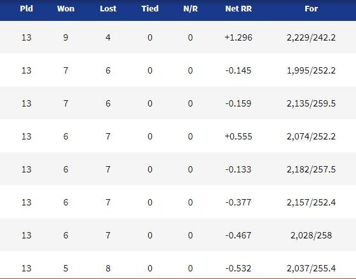Click the 2,135/259.5 For value
Viewport: 356px width, 279px height.
[x=311, y=103]
